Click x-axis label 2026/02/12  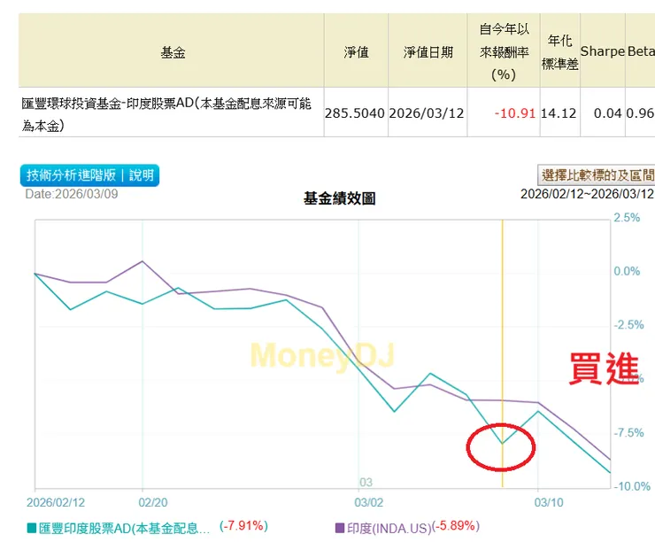56,502
